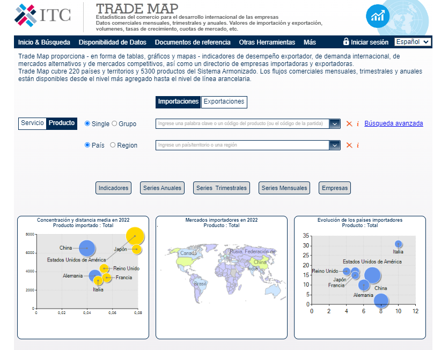Viewport: 441px width, 350px height.
Task: Select the Exportaciones tab
Action: (x=224, y=101)
